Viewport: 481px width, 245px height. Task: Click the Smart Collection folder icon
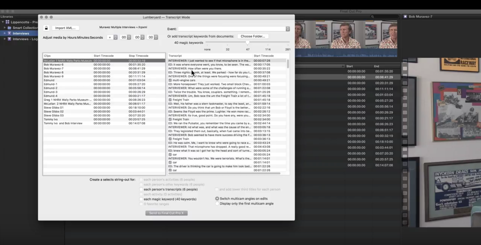click(9, 28)
